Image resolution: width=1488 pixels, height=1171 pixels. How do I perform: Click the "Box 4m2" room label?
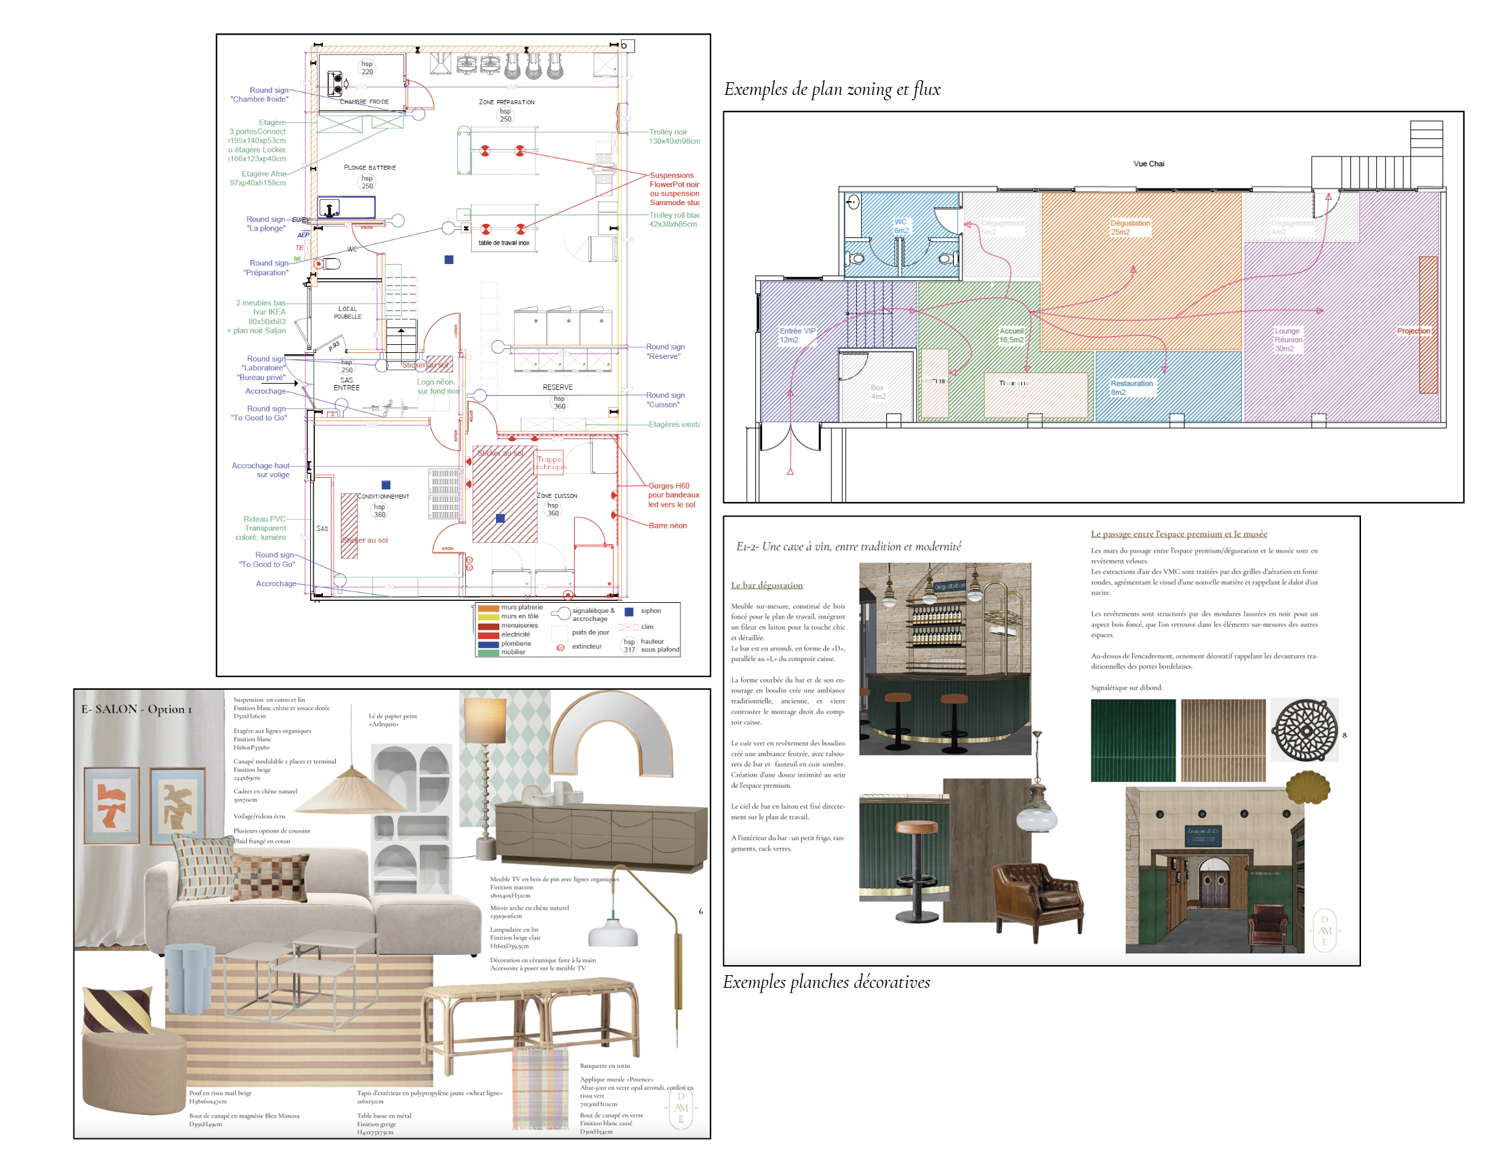(878, 392)
